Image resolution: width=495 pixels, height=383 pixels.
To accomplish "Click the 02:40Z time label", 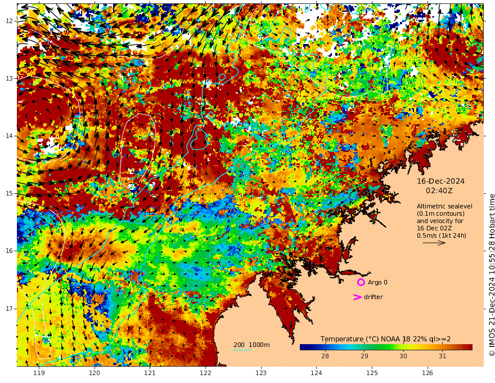I will (x=439, y=191).
